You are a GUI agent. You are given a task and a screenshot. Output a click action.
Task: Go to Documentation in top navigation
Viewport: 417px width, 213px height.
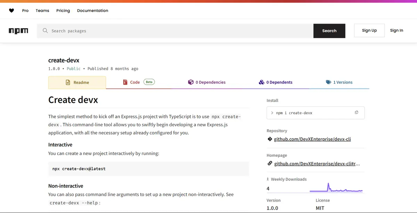(92, 10)
